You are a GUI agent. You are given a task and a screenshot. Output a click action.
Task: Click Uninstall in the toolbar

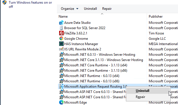point(90,9)
